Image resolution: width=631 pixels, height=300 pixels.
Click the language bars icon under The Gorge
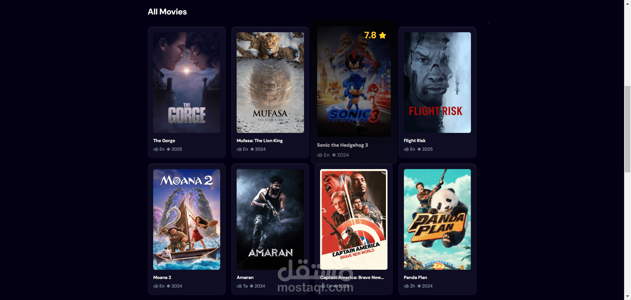156,149
